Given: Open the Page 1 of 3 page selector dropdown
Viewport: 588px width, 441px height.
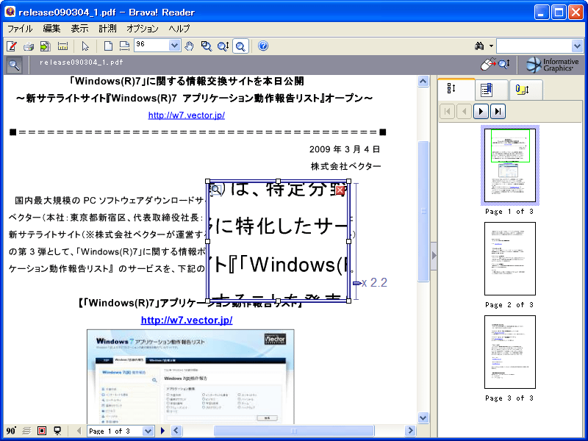Looking at the screenshot, I should point(148,431).
